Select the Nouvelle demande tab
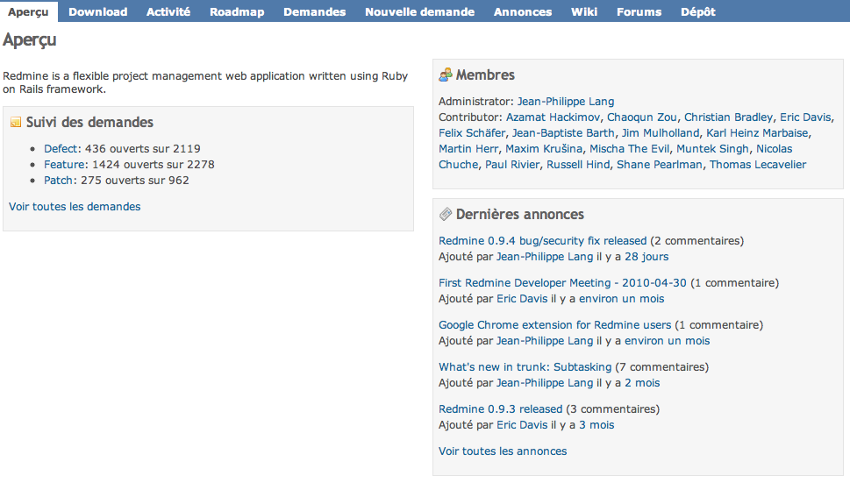This screenshot has width=850, height=490. coord(419,11)
